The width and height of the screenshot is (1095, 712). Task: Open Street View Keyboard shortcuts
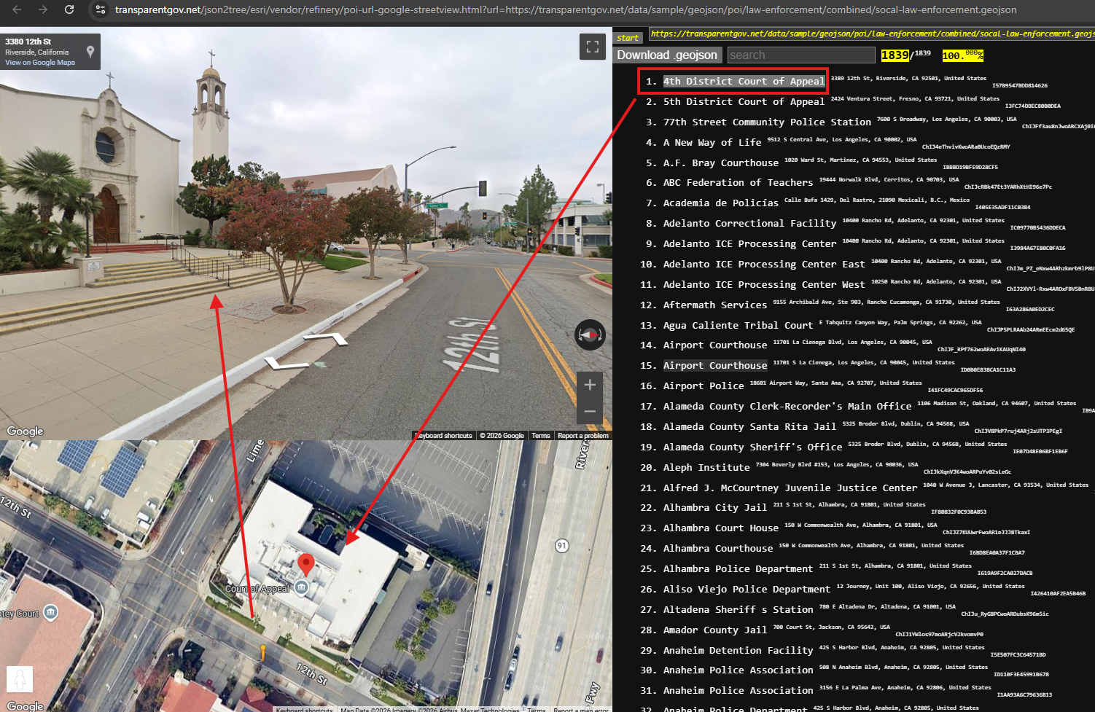(444, 436)
